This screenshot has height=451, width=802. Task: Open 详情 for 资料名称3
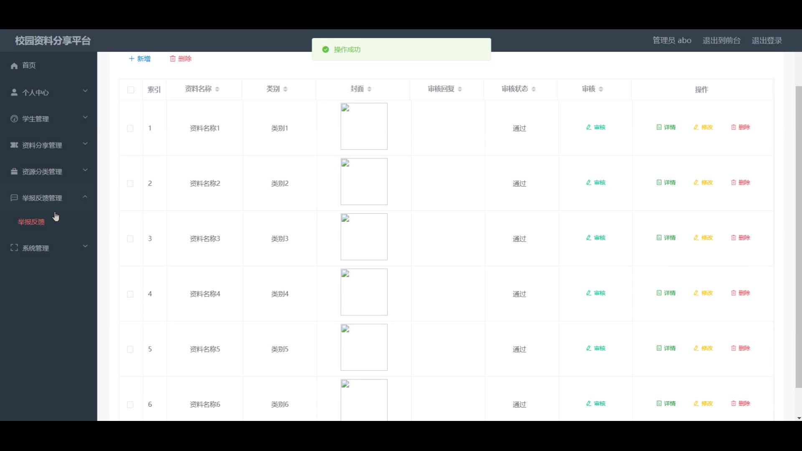point(666,238)
